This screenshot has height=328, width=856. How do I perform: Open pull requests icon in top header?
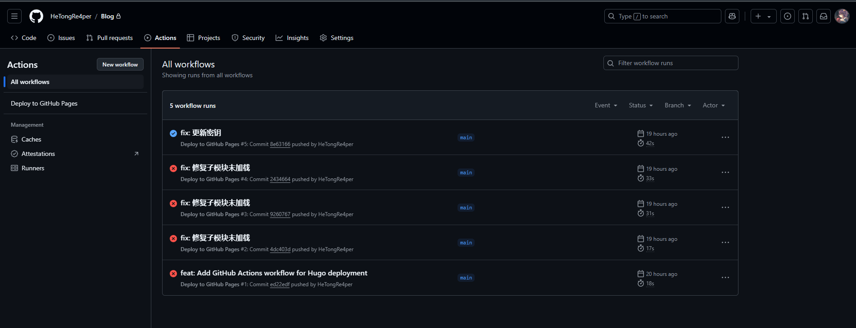click(805, 16)
